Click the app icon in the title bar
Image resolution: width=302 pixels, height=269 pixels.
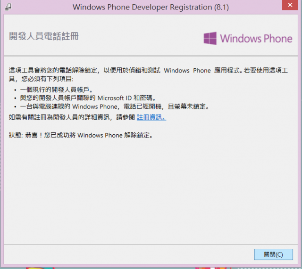(8, 7)
